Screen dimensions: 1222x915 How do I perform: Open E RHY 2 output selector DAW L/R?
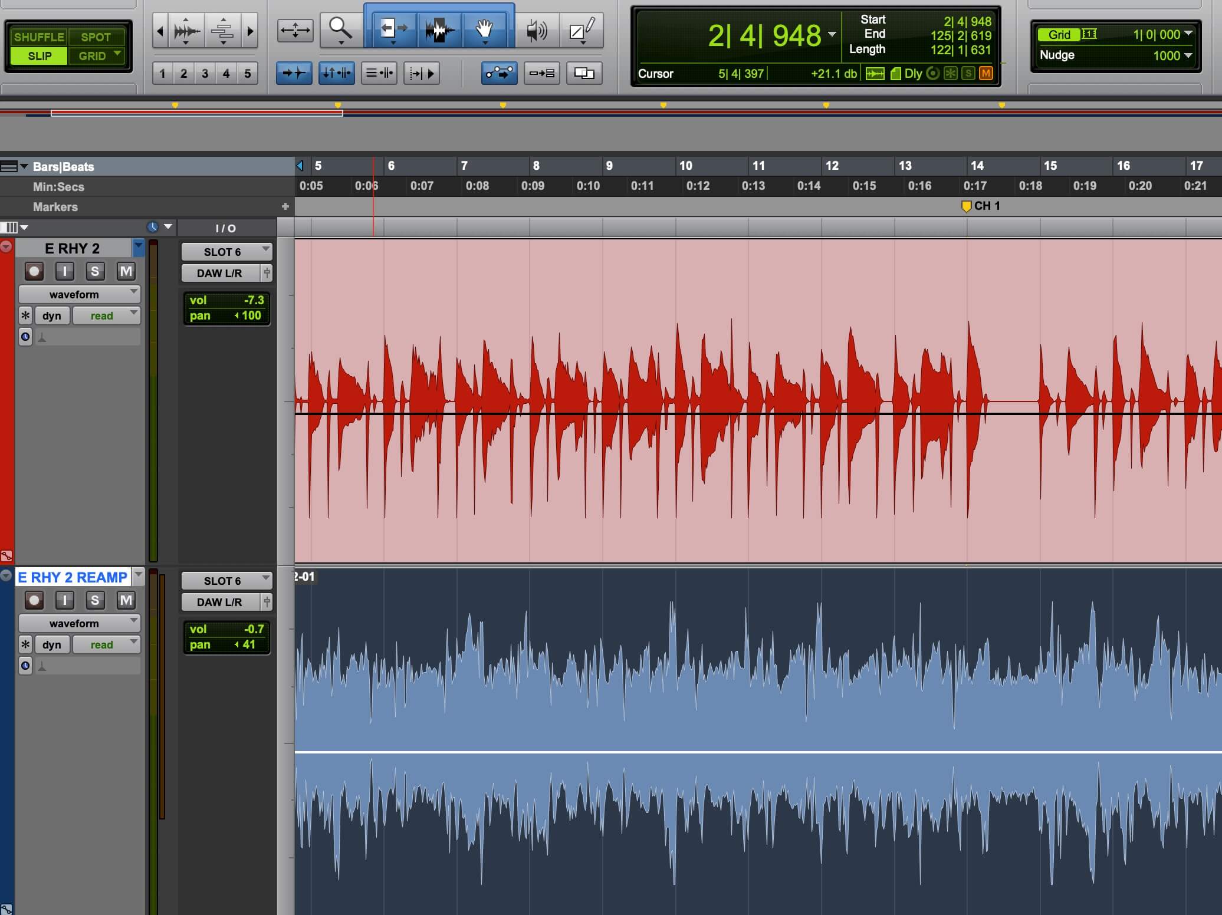tap(221, 273)
